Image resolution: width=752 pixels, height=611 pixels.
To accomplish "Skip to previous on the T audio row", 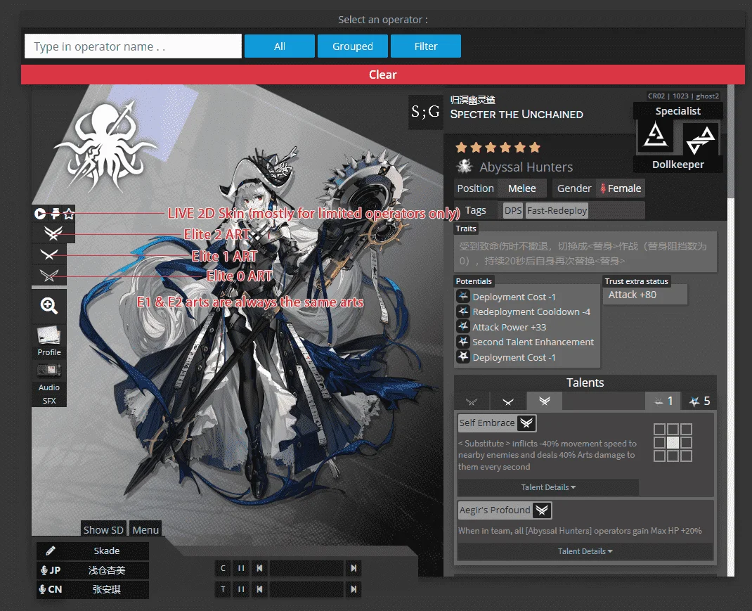I will click(259, 589).
